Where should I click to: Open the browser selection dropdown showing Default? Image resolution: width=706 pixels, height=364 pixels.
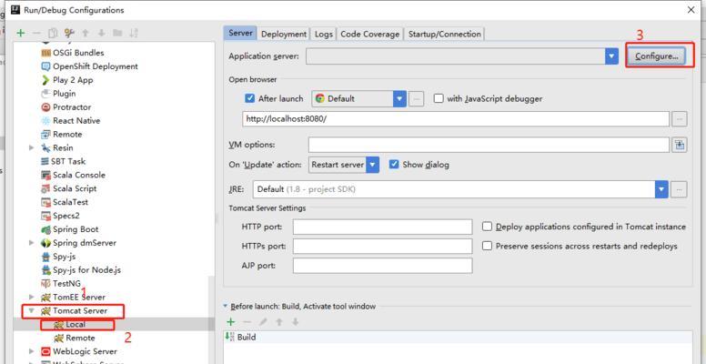(x=399, y=98)
